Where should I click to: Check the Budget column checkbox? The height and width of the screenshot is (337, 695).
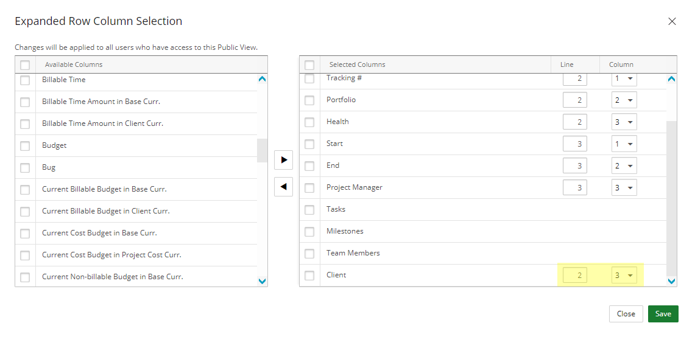tap(25, 146)
